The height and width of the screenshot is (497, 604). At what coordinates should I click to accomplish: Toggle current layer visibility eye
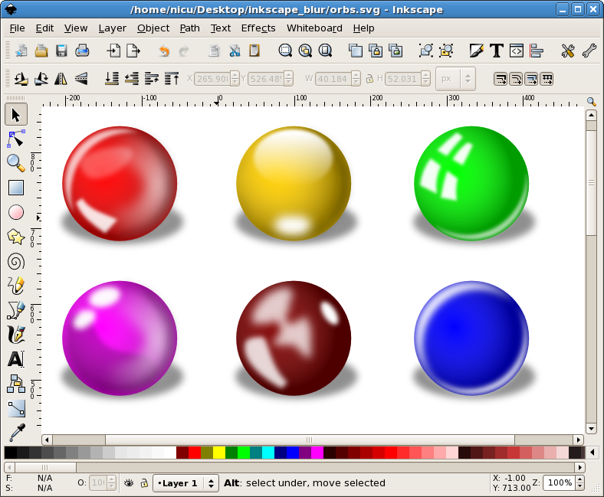coord(129,483)
